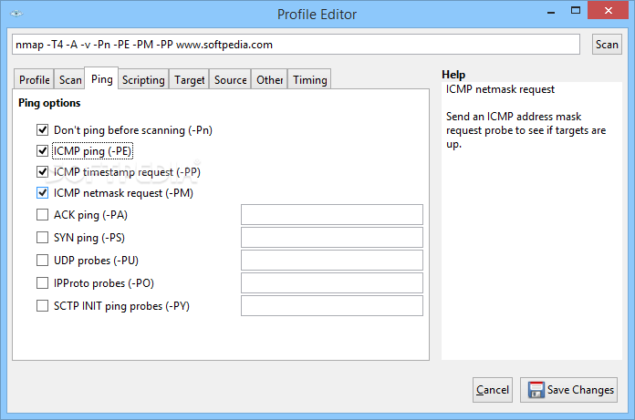Open the Scripting tab
The height and width of the screenshot is (420, 635).
coord(143,79)
